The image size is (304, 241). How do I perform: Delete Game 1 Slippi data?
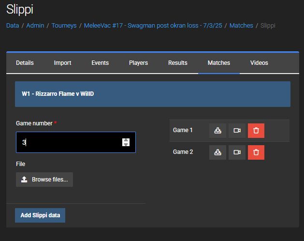[256, 131]
